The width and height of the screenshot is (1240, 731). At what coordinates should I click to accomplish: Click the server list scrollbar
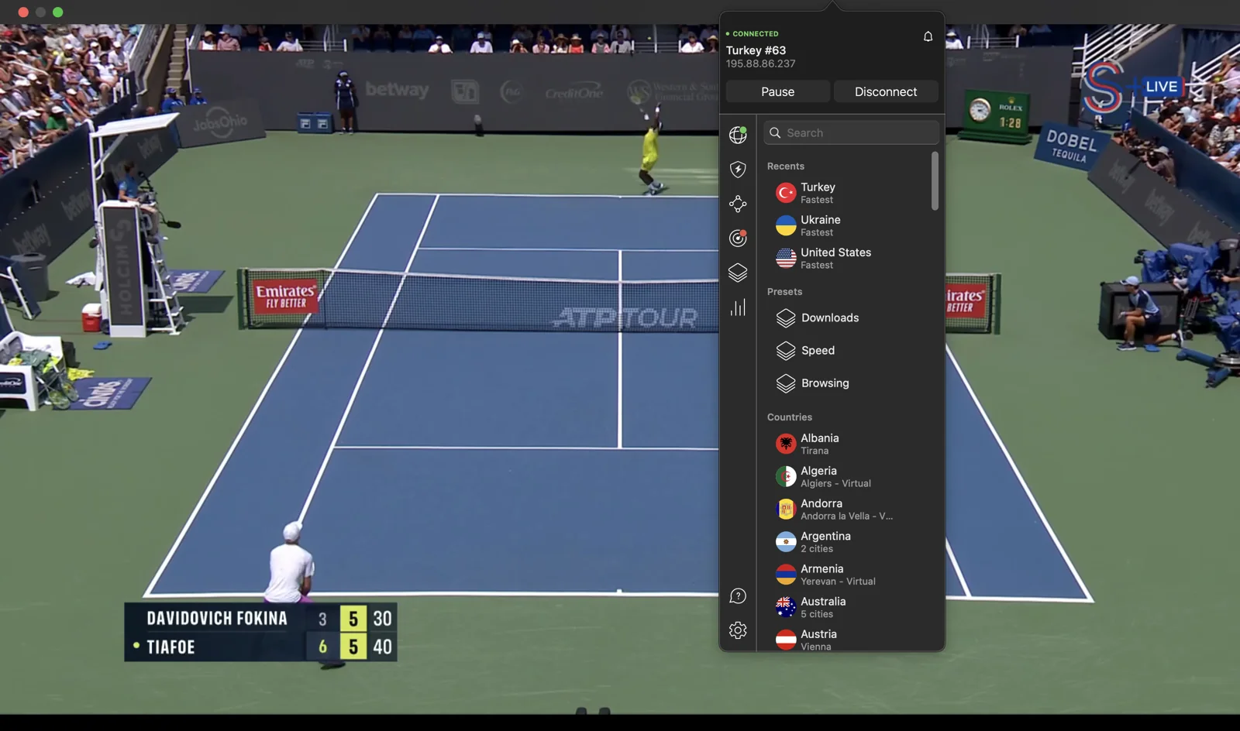pos(935,181)
